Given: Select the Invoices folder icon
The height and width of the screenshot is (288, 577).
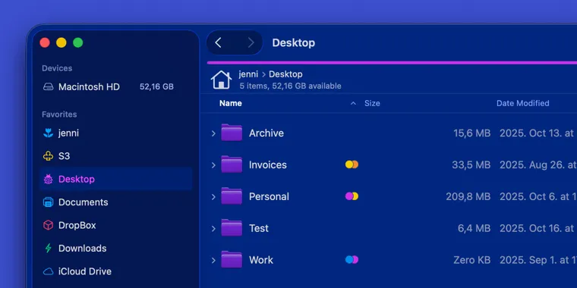Looking at the screenshot, I should coord(232,164).
